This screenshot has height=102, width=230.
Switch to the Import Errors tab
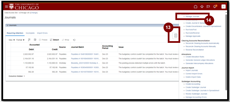tap(42, 33)
